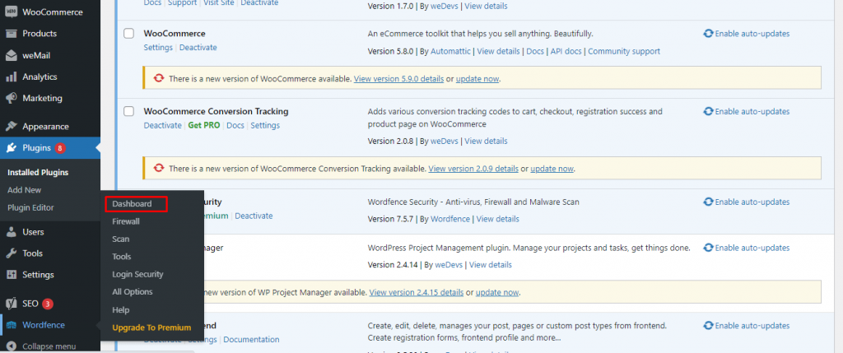Image resolution: width=843 pixels, height=353 pixels.
Task: Click update now for WooCommerce Conversion Tracking
Action: (x=552, y=169)
